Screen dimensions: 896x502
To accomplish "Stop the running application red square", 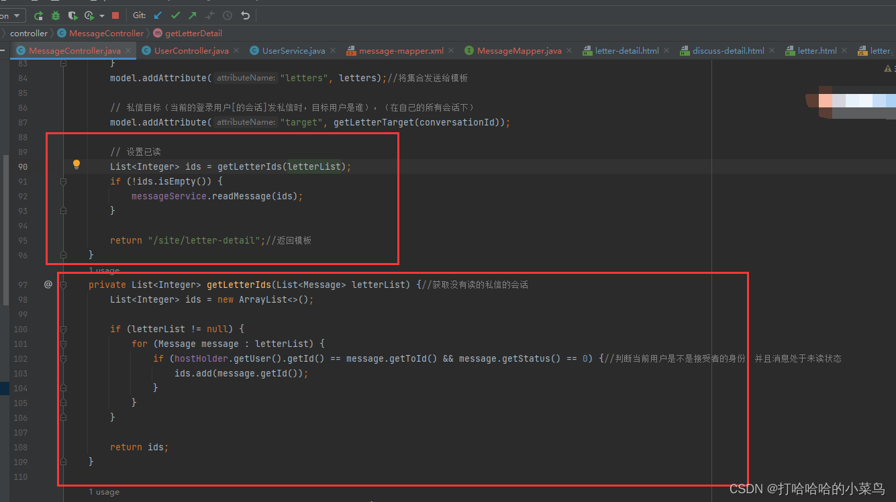I will (115, 15).
